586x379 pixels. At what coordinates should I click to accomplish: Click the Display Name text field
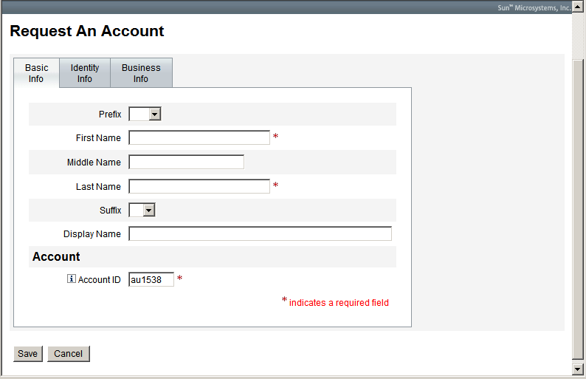260,234
